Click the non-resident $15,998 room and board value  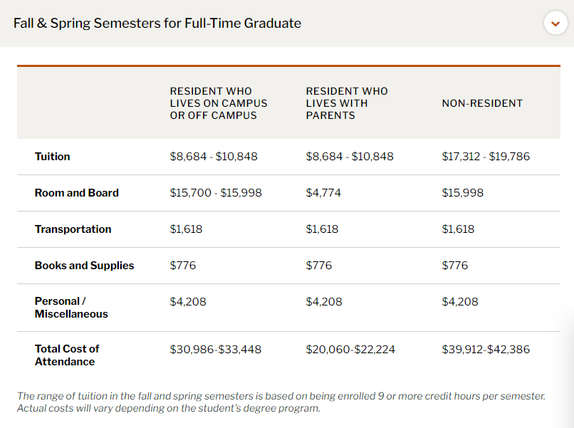462,193
